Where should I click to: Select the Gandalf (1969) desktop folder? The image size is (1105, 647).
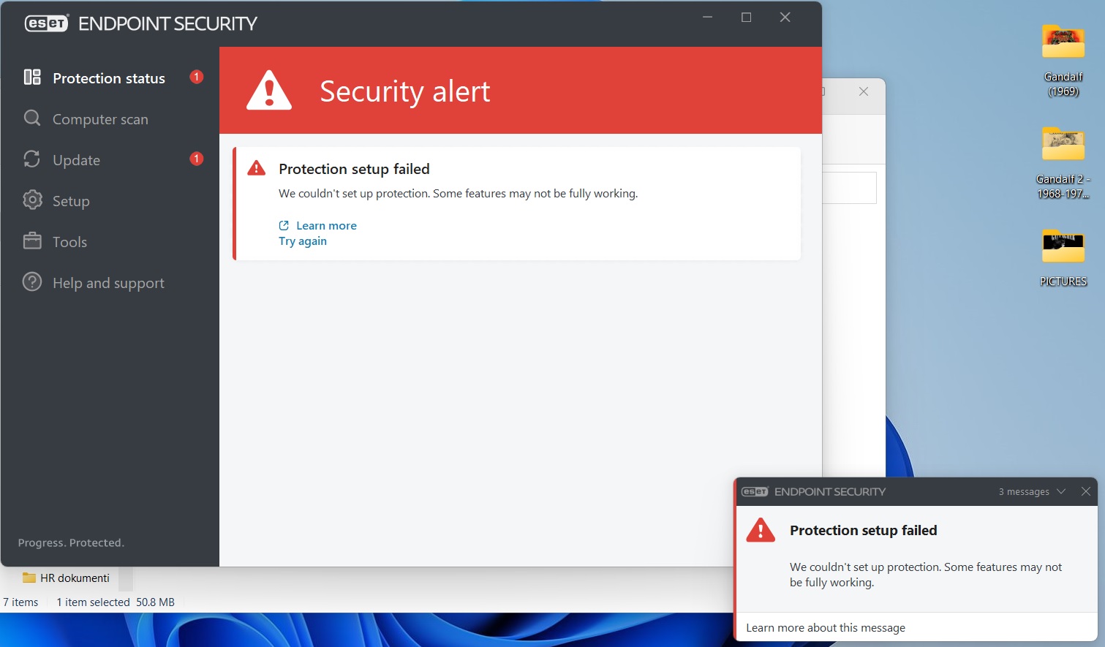(x=1063, y=61)
